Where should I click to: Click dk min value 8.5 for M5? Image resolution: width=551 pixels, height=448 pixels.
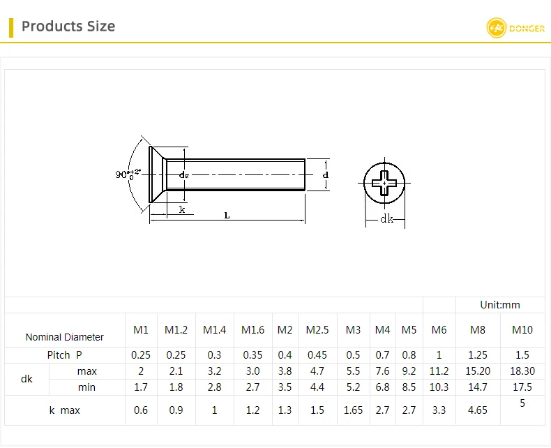pos(409,387)
